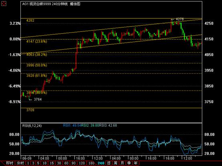Switch to the 周 weekly chart tab
This screenshot has height=166, width=222.
pyautogui.click(x=115, y=163)
